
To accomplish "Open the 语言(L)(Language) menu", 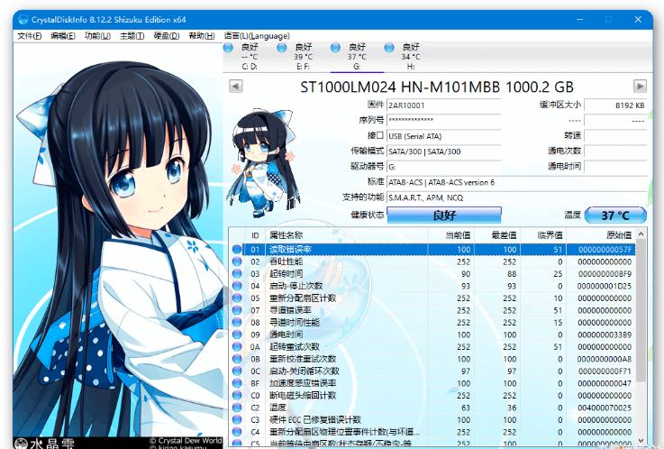I will coord(257,36).
